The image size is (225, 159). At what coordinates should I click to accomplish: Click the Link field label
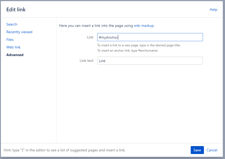coord(90,37)
